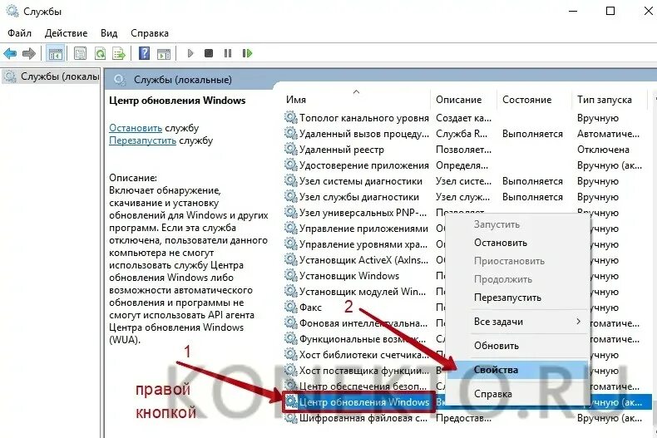Open the Help question mark icon
Screen dimensions: 657x438
point(144,53)
